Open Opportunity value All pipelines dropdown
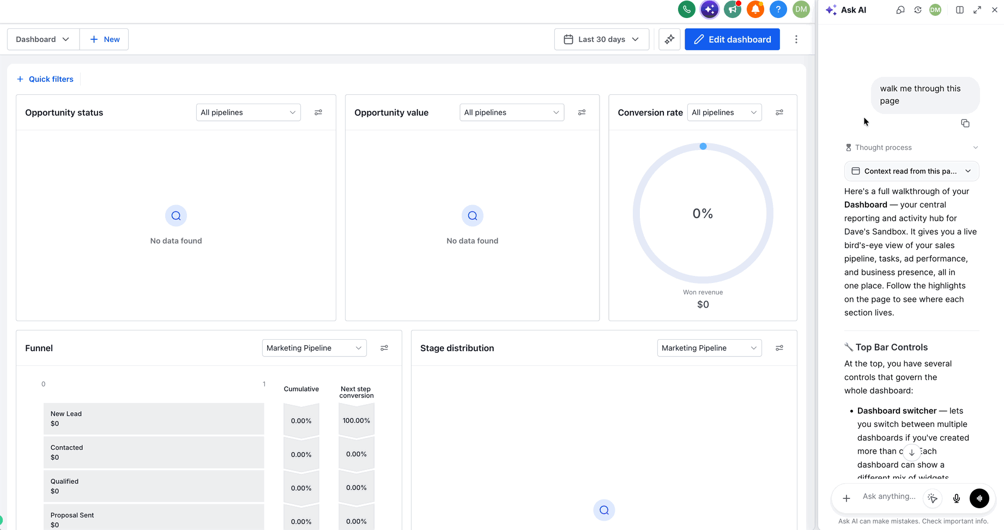Screen dimensions: 1004x530 pyautogui.click(x=511, y=112)
